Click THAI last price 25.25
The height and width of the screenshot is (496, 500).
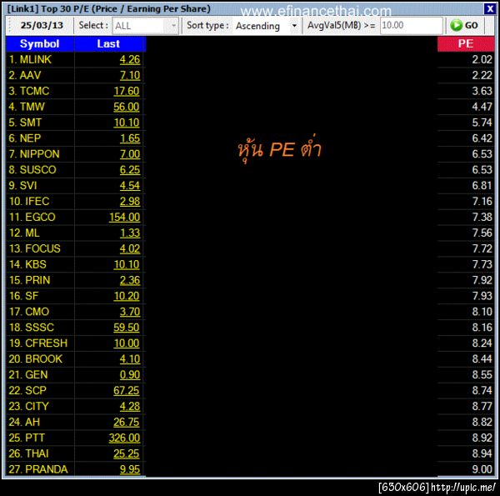click(127, 453)
